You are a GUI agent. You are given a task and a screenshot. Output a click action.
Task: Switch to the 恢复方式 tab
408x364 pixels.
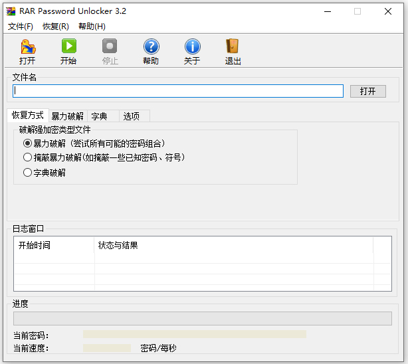click(x=28, y=115)
